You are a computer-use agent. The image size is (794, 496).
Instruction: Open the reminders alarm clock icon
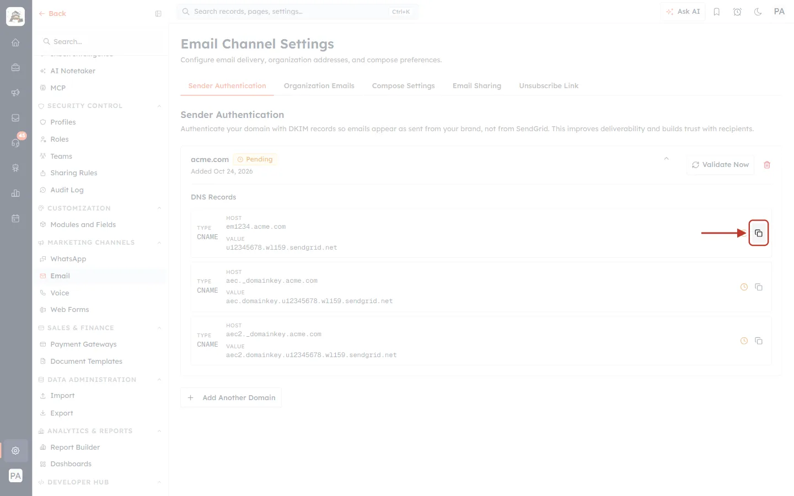pyautogui.click(x=737, y=12)
